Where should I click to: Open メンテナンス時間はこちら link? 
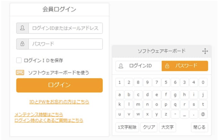(39, 114)
